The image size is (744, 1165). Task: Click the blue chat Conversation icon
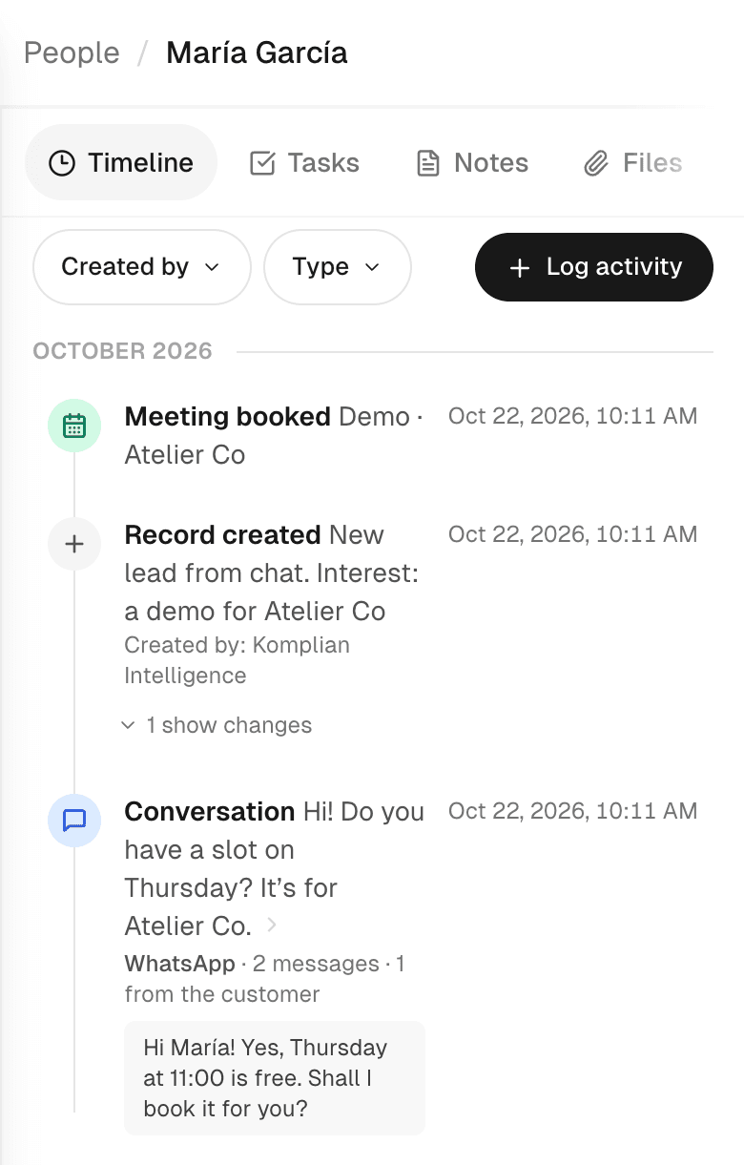pyautogui.click(x=74, y=821)
